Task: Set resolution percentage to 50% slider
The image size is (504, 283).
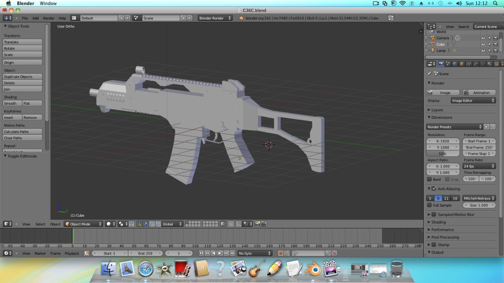Action: tap(442, 153)
